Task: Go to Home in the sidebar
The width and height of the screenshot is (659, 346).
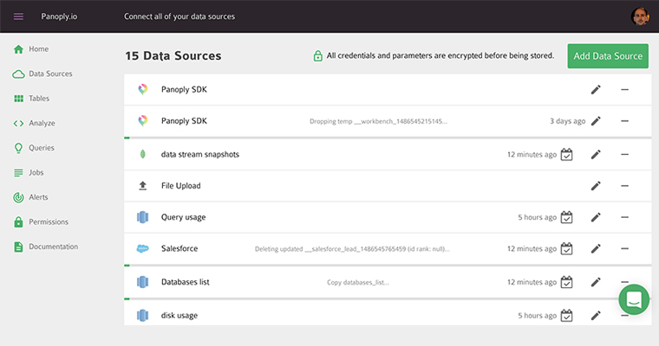Action: pos(31,49)
